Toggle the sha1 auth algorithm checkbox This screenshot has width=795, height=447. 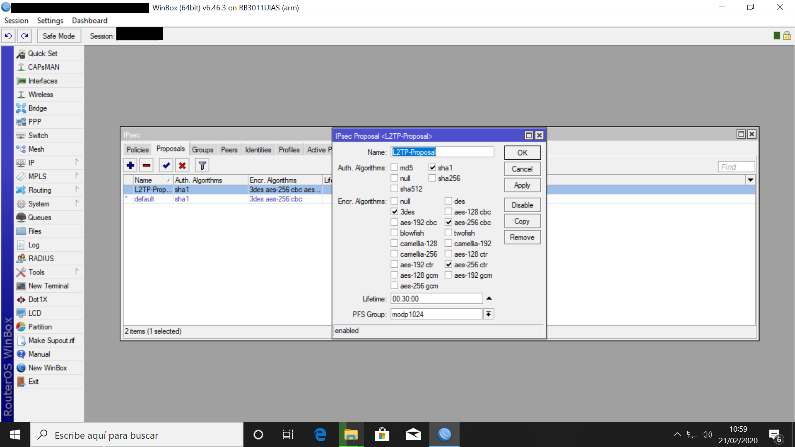[x=432, y=168]
